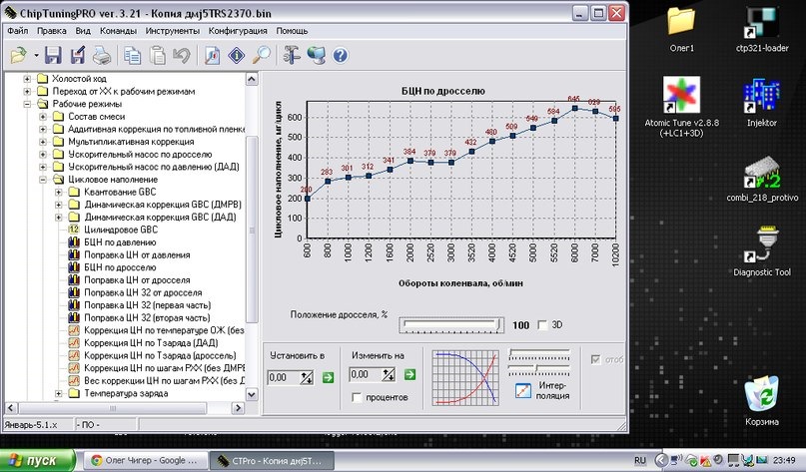Viewport: 806px width, 472px height.
Task: Expand 'Переход от ХХ к рабочим режимам'
Action: pyautogui.click(x=27, y=92)
